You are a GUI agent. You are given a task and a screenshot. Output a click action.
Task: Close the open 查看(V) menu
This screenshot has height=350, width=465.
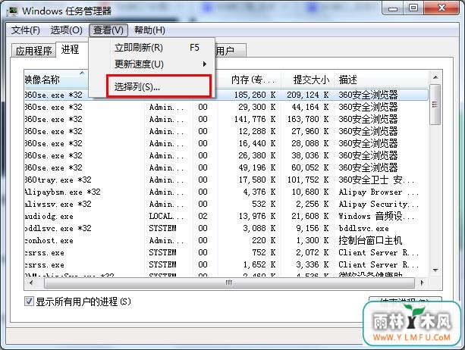coord(108,30)
